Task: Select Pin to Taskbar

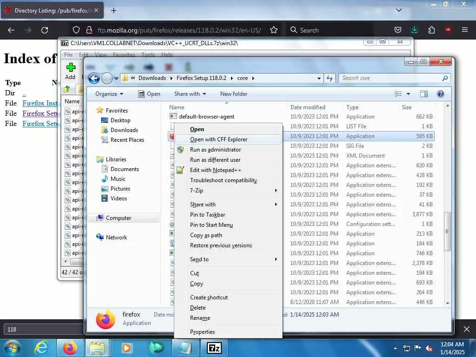Action: [x=228, y=215]
